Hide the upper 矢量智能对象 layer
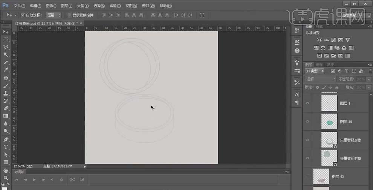The width and height of the screenshot is (373, 190). (307, 140)
